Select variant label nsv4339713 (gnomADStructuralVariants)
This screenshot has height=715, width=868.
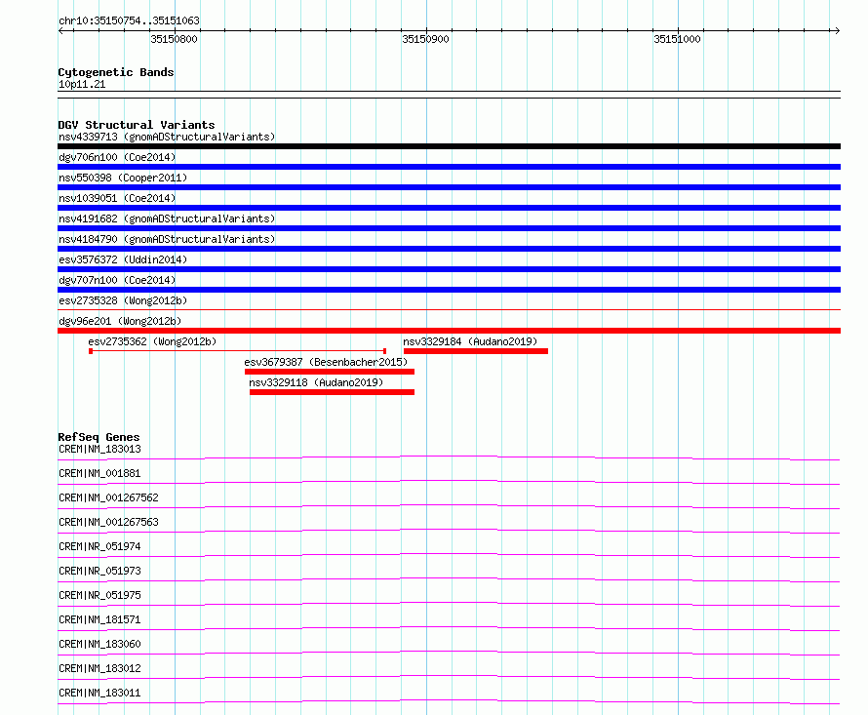tap(167, 137)
